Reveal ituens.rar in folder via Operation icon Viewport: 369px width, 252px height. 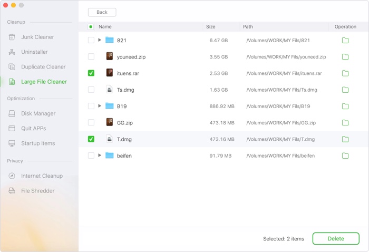coord(345,73)
